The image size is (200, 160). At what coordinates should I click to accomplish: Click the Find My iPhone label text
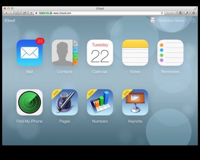coord(30,121)
